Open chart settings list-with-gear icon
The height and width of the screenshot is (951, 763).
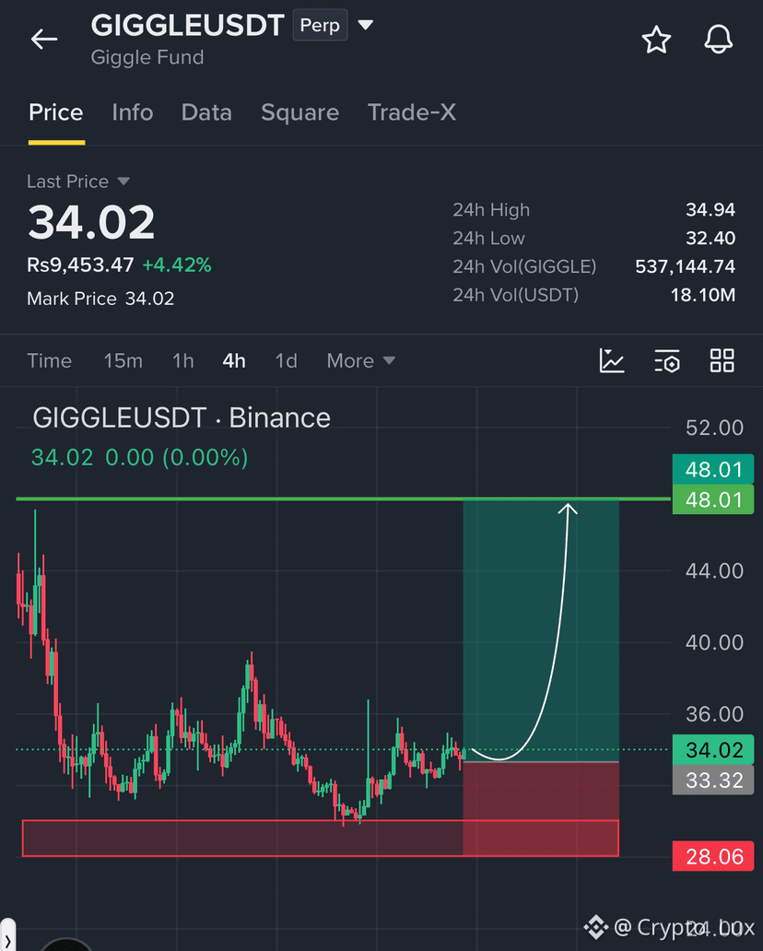pyautogui.click(x=667, y=361)
